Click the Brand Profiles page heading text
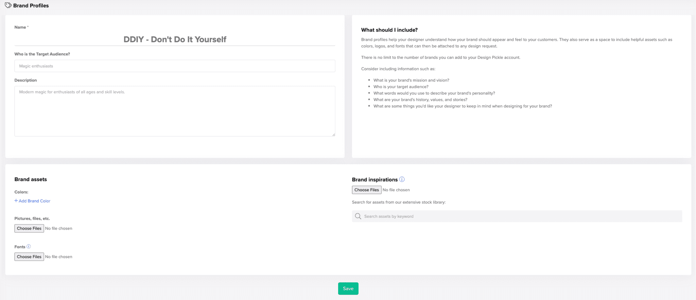Image resolution: width=696 pixels, height=300 pixels. (x=31, y=6)
